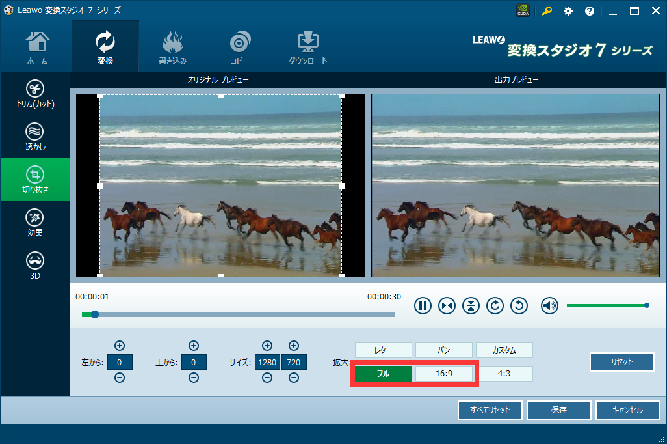Pause the video preview playback
Viewport: 667px width, 444px height.
point(423,305)
